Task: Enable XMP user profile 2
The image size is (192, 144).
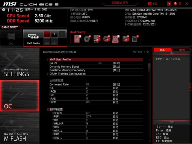Action: coord(55,42)
